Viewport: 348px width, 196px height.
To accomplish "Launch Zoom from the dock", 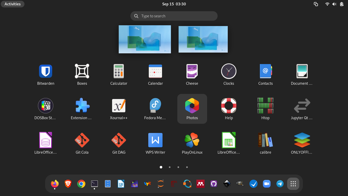I will [x=267, y=184].
